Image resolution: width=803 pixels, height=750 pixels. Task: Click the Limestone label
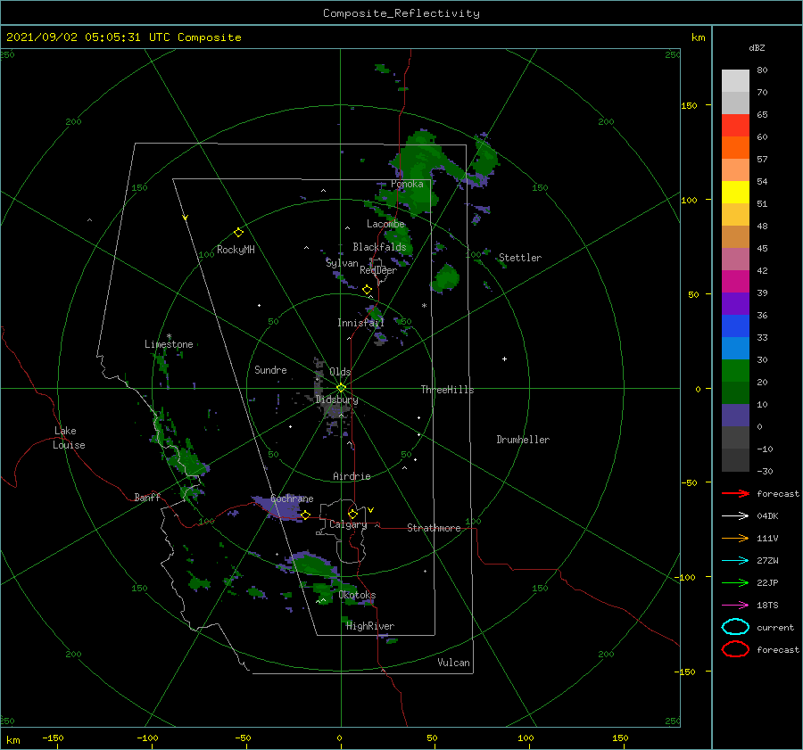point(169,344)
